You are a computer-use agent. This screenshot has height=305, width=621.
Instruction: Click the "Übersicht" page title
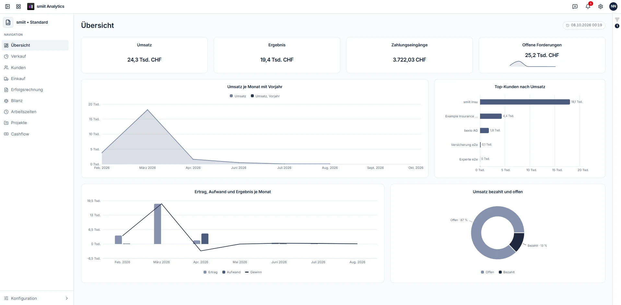[x=98, y=25]
